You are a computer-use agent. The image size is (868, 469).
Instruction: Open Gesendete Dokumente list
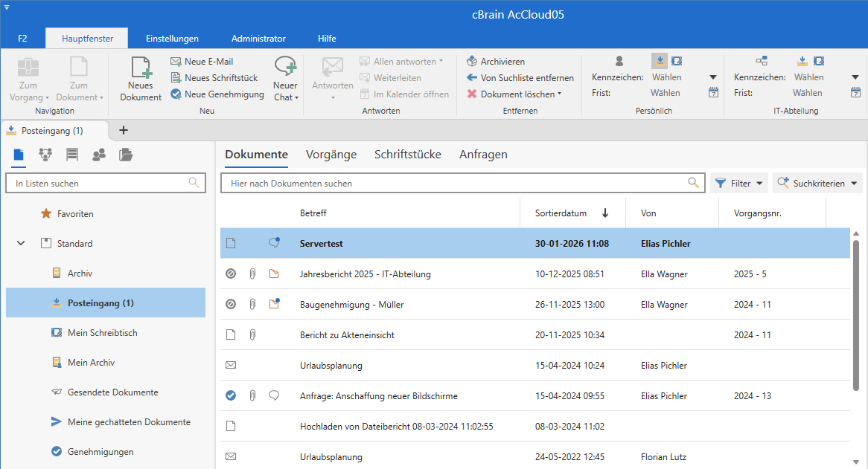tap(106, 392)
